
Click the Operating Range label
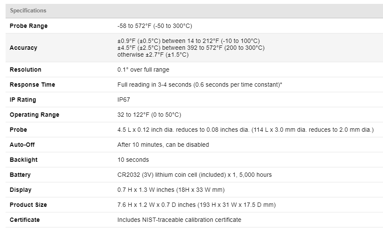click(35, 115)
